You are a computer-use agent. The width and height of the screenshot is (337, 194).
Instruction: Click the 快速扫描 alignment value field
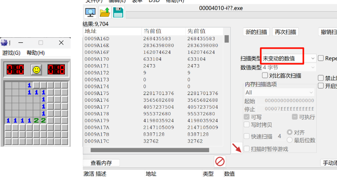[279, 136]
